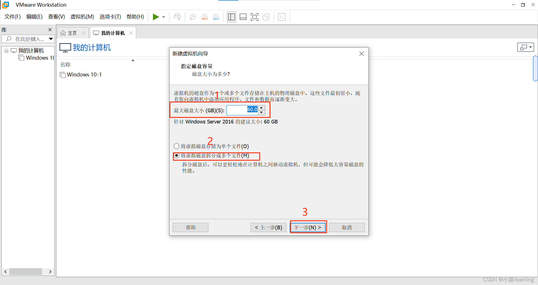Image resolution: width=538 pixels, height=285 pixels.
Task: Decrease disk size with down spinner
Action: coord(261,113)
